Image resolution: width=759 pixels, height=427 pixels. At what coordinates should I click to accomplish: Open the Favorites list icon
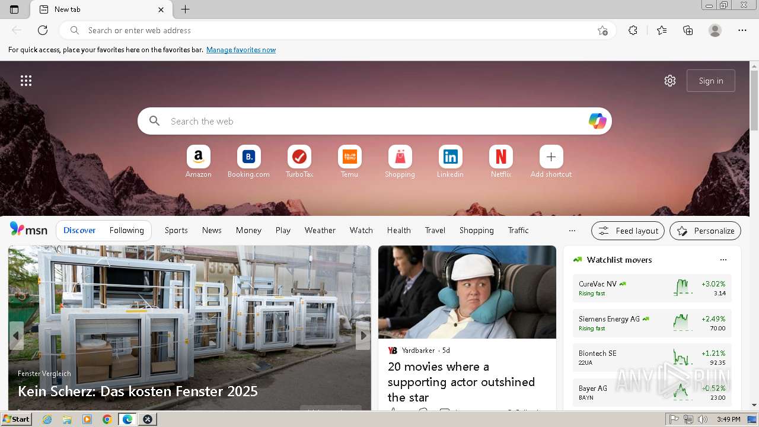(x=662, y=30)
